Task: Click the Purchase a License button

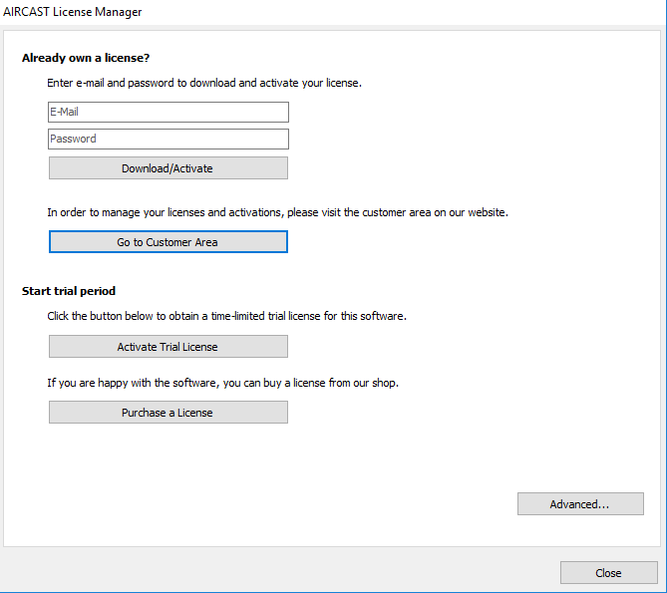Action: 167,413
